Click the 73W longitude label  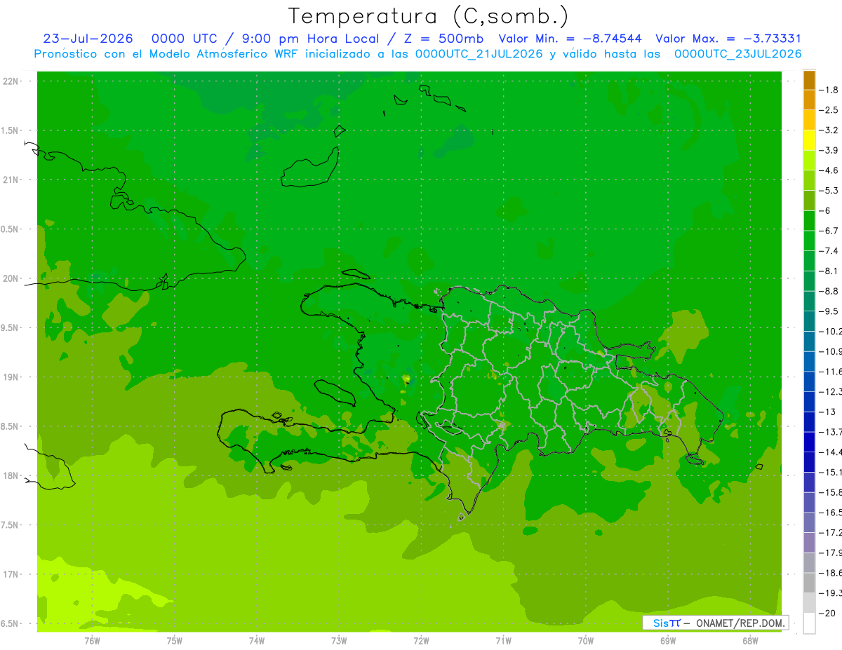coord(339,640)
